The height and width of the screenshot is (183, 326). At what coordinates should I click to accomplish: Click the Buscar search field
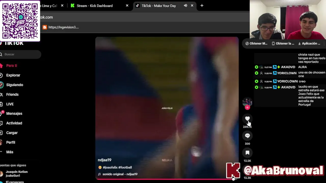click(x=20, y=54)
